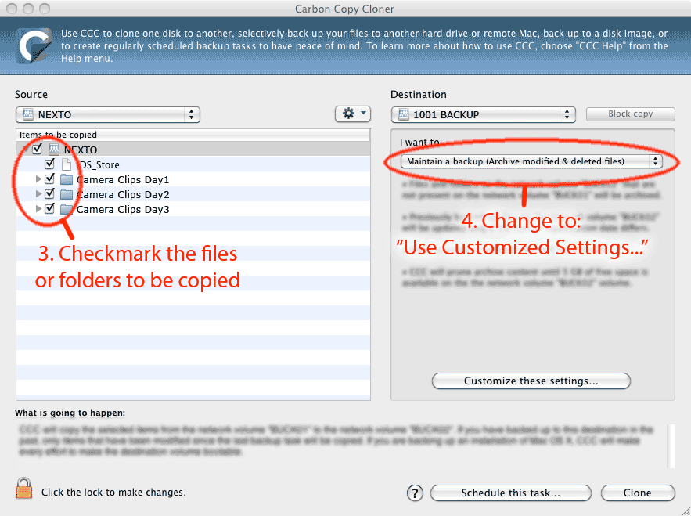
Task: Click the NEXTO volume icon in the tree
Action: tap(54, 149)
